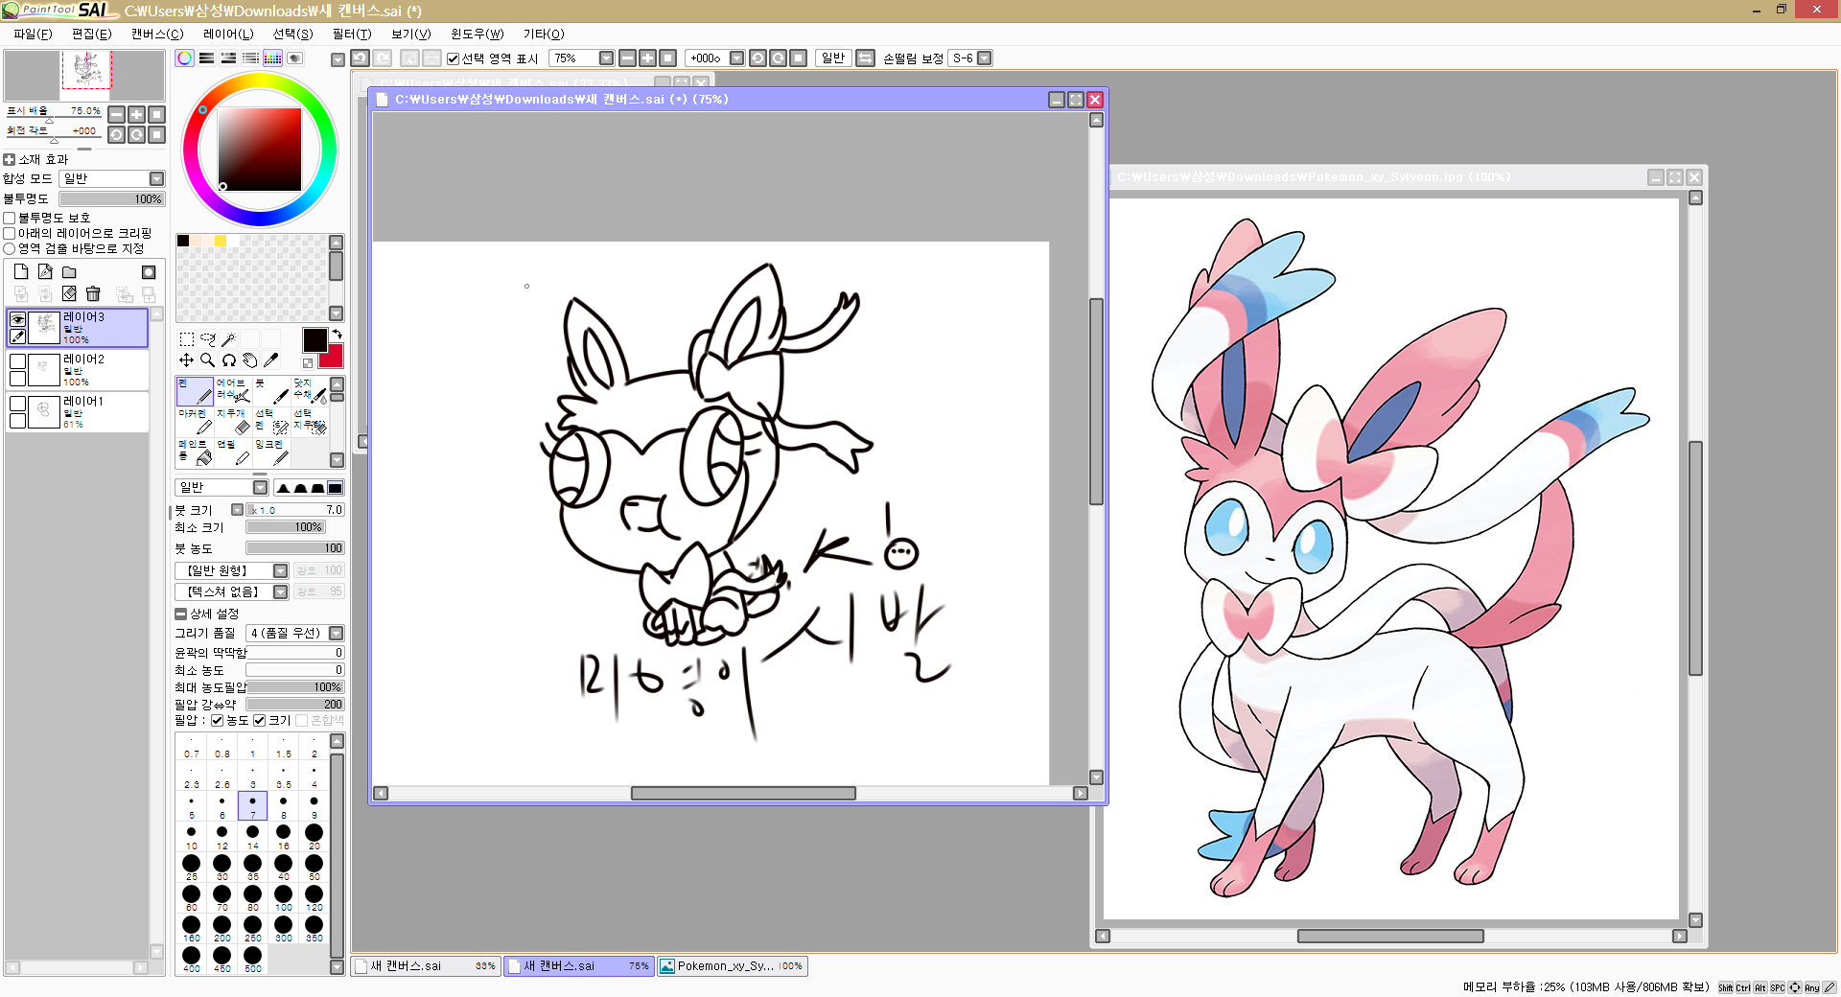This screenshot has width=1841, height=997.
Task: Open the 필터(T) menu
Action: click(x=351, y=34)
